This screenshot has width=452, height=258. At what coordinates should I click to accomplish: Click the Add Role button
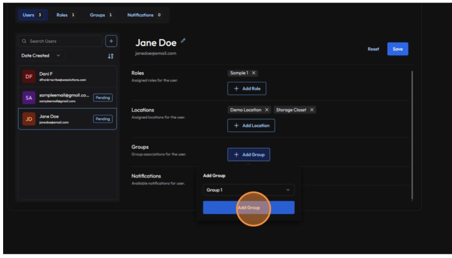(x=247, y=88)
